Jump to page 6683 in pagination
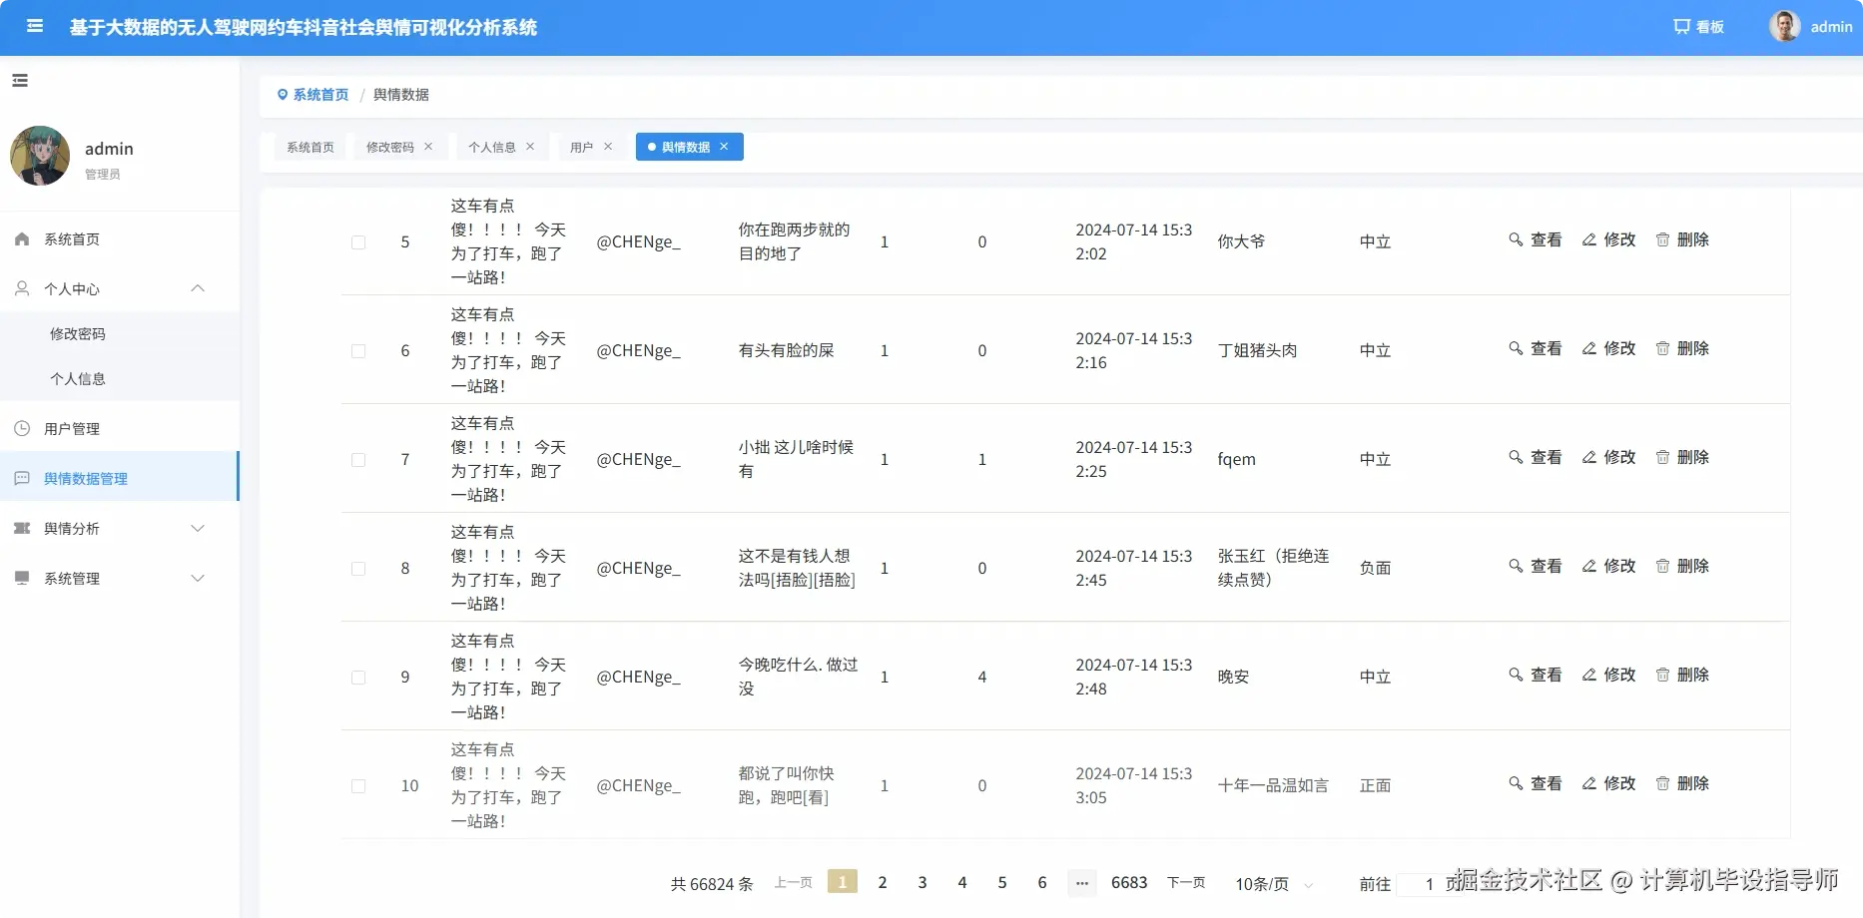The width and height of the screenshot is (1863, 918). 1129,882
